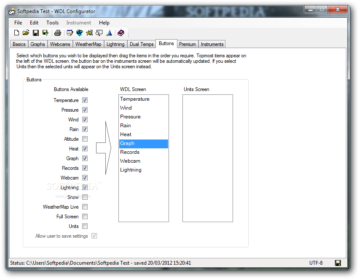Image resolution: width=359 pixels, height=279 pixels.
Task: Uncheck the Temperature checkbox
Action: (85, 100)
